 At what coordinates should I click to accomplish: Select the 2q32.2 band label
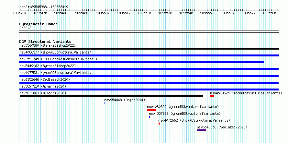pos(25,28)
